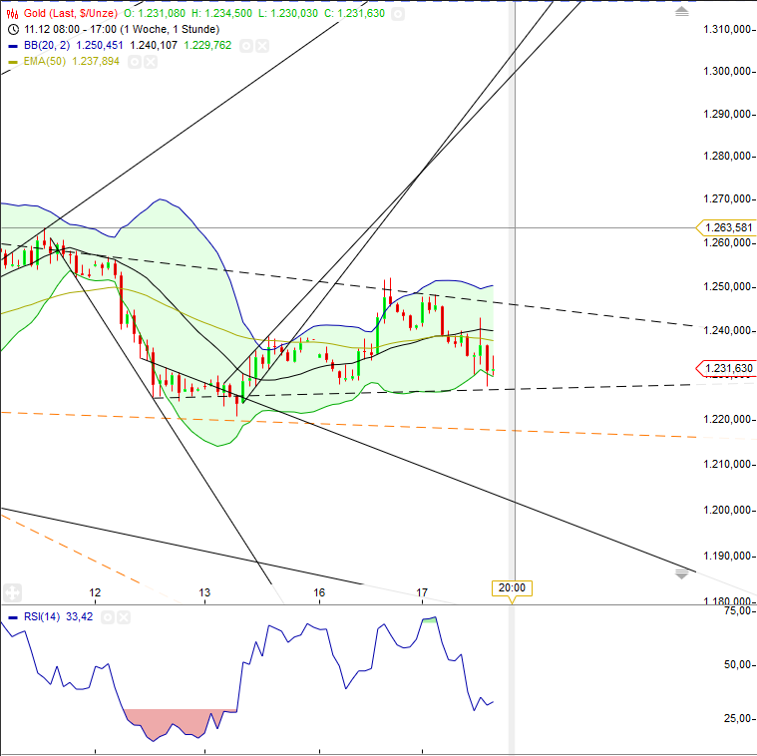Click the 1.263,581 horizontal line price tag
The width and height of the screenshot is (757, 756).
coord(728,227)
